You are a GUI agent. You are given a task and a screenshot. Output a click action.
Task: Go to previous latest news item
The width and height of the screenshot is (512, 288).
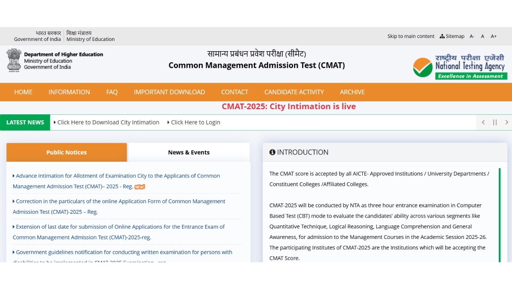coord(483,122)
